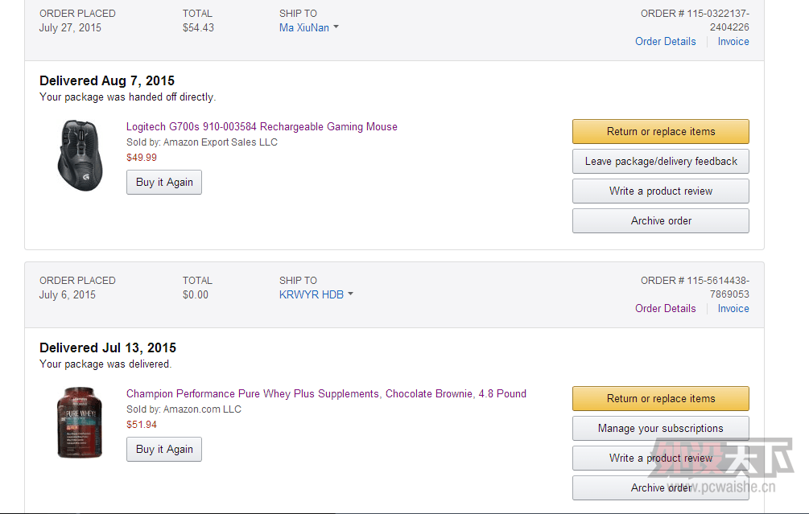
Task: Open the Champion Performance Pure Whey Plus link
Action: [x=326, y=393]
